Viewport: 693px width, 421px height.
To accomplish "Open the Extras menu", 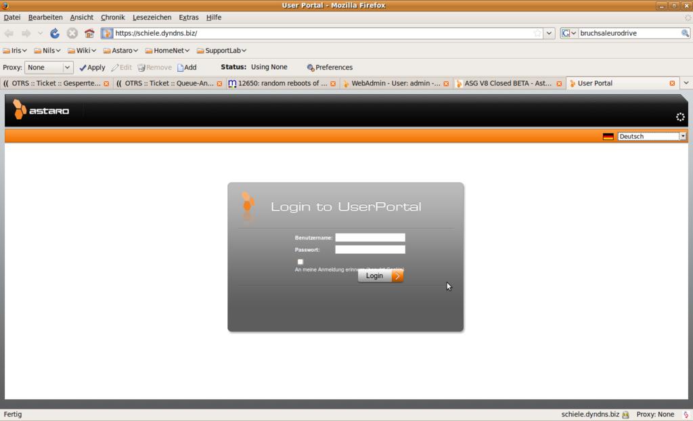I will pyautogui.click(x=189, y=17).
